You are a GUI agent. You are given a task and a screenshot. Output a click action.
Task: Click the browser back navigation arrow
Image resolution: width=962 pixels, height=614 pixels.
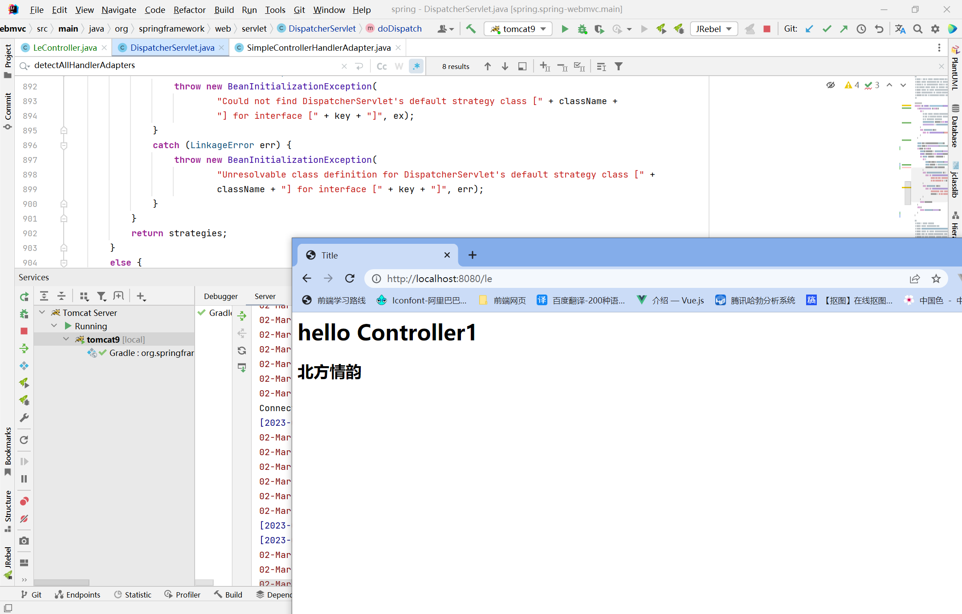(306, 278)
